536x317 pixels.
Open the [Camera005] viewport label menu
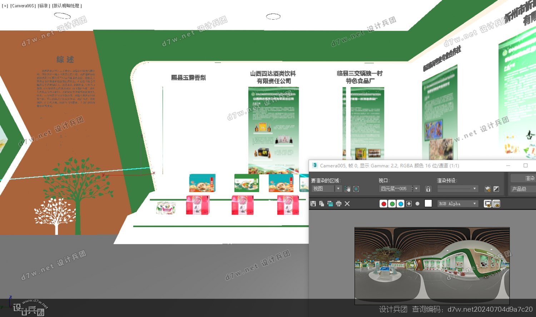click(23, 6)
